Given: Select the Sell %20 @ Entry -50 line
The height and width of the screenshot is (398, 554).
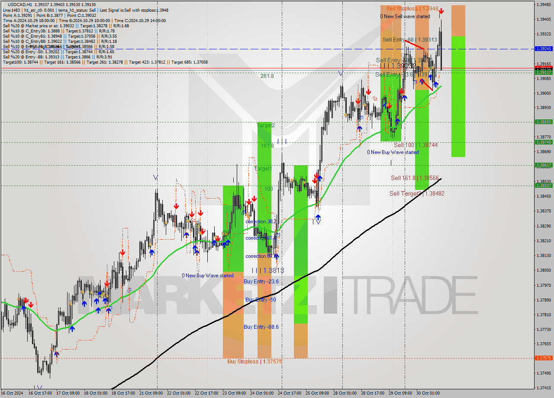Looking at the screenshot, I should point(58,51).
